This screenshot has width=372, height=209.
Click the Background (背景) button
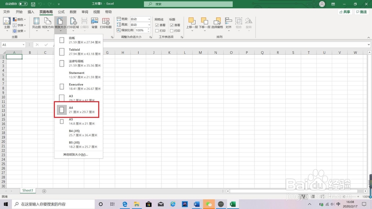94,23
